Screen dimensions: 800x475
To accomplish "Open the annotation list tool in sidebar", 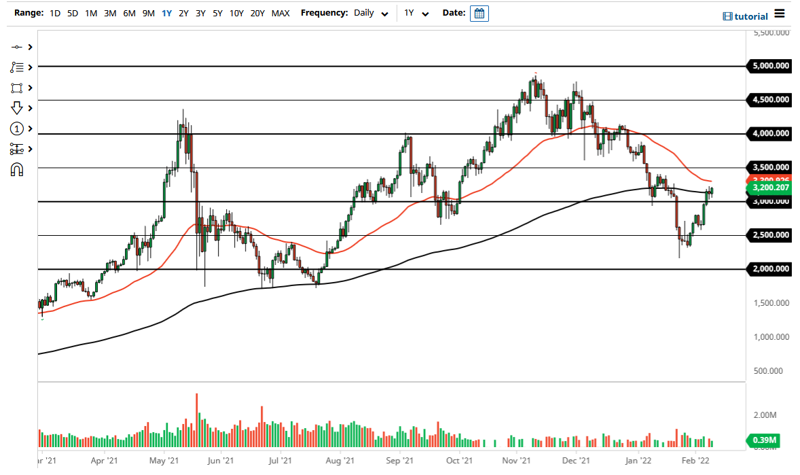I will (17, 67).
